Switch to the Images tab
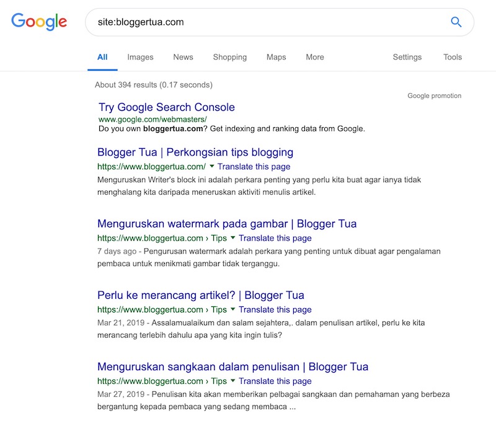Screen dimensions: 496x421 pos(140,57)
